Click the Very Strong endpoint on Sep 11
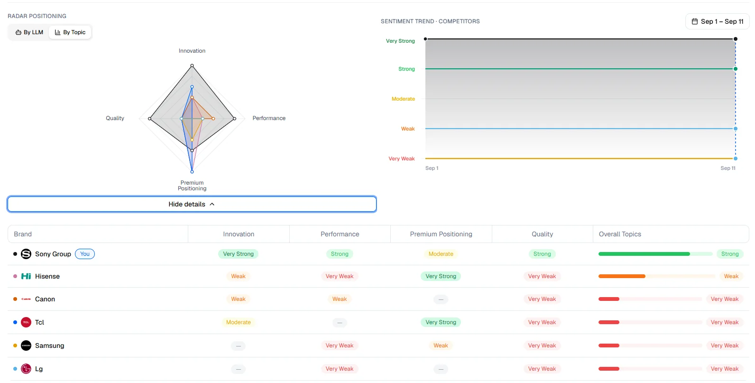This screenshot has width=755, height=383. tap(736, 39)
